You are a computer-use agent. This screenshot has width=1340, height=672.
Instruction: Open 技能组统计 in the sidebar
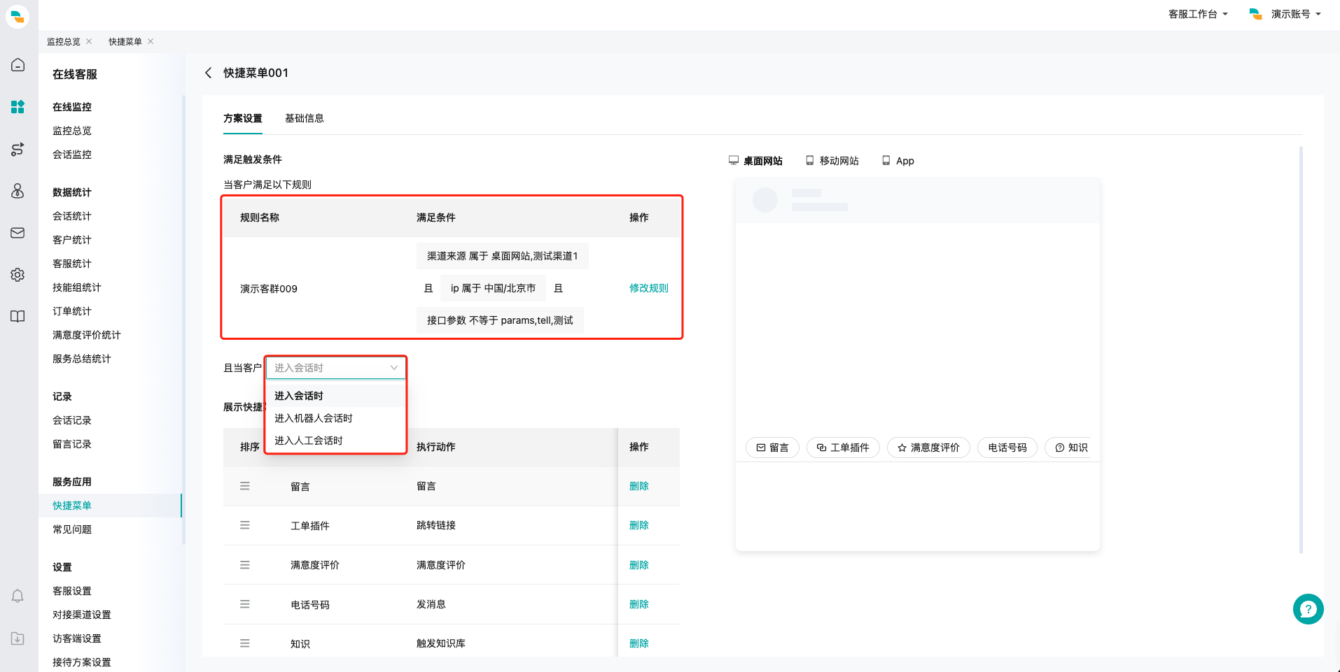coord(77,287)
